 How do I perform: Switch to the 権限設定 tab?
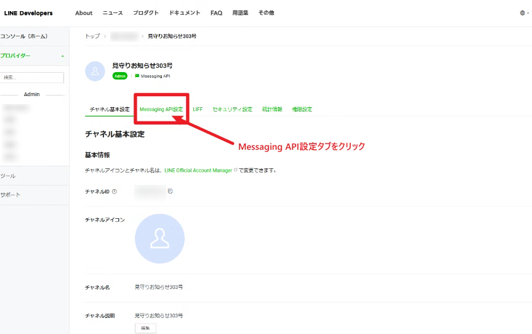click(302, 109)
